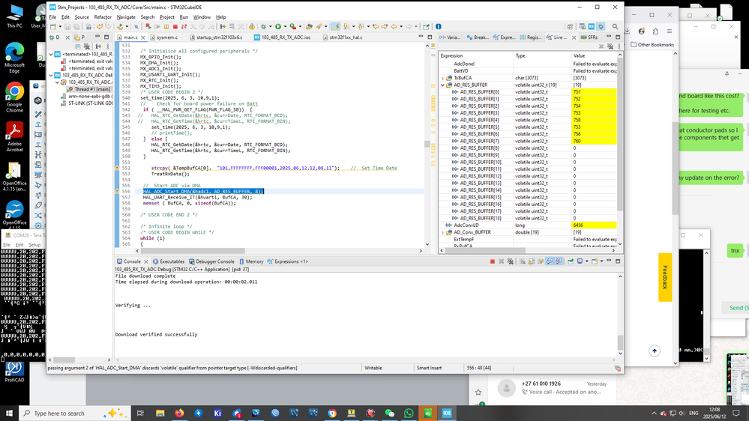Click the code editor horizontal scrollbar
This screenshot has width=749, height=421.
193,251
